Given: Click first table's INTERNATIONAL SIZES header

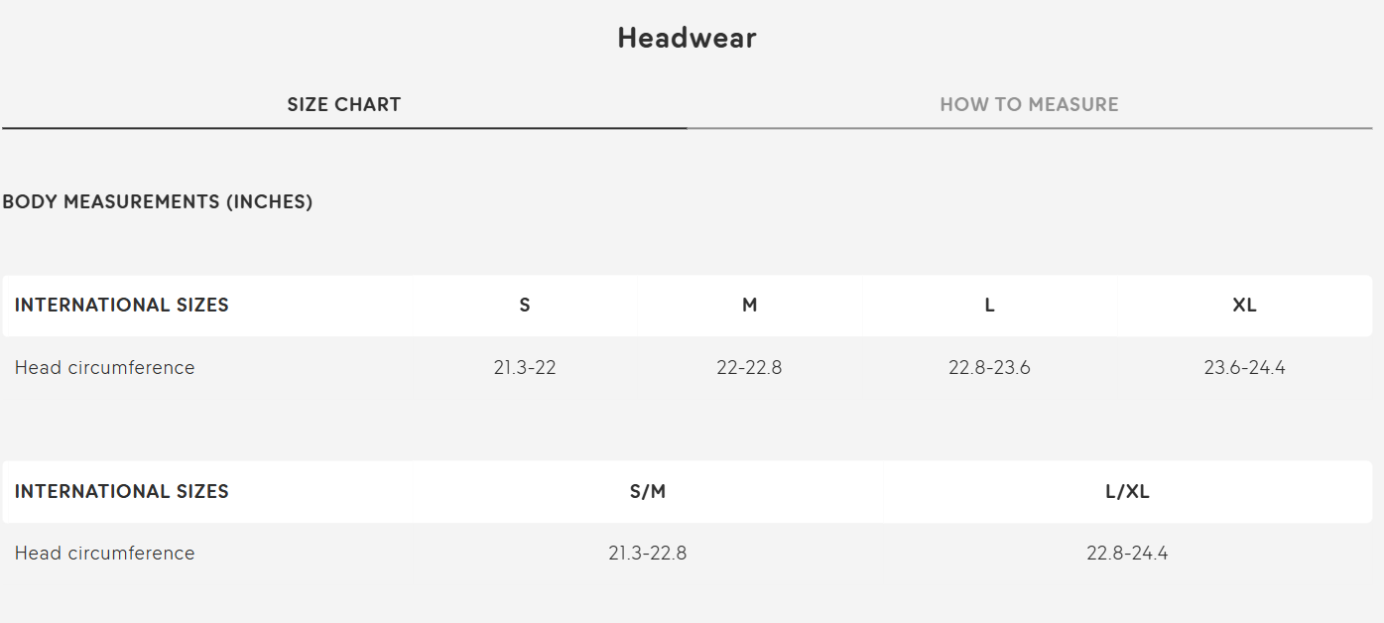Looking at the screenshot, I should pyautogui.click(x=122, y=306).
